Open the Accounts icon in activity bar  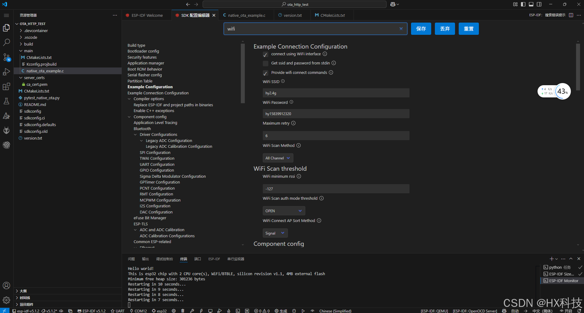coord(6,286)
